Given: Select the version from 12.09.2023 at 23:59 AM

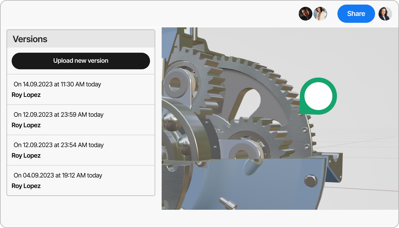Looking at the screenshot, I should (81, 119).
